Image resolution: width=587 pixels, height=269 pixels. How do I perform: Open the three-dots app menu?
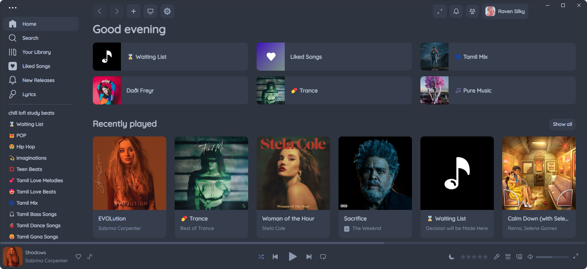13,8
